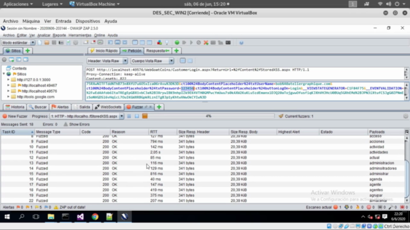Stop the running fuzzer
The width and height of the screenshot is (410, 230).
pos(136,116)
